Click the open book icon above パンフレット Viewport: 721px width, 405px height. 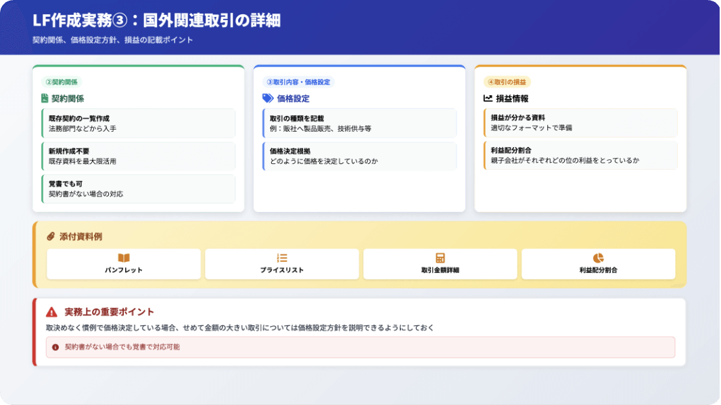pyautogui.click(x=124, y=259)
